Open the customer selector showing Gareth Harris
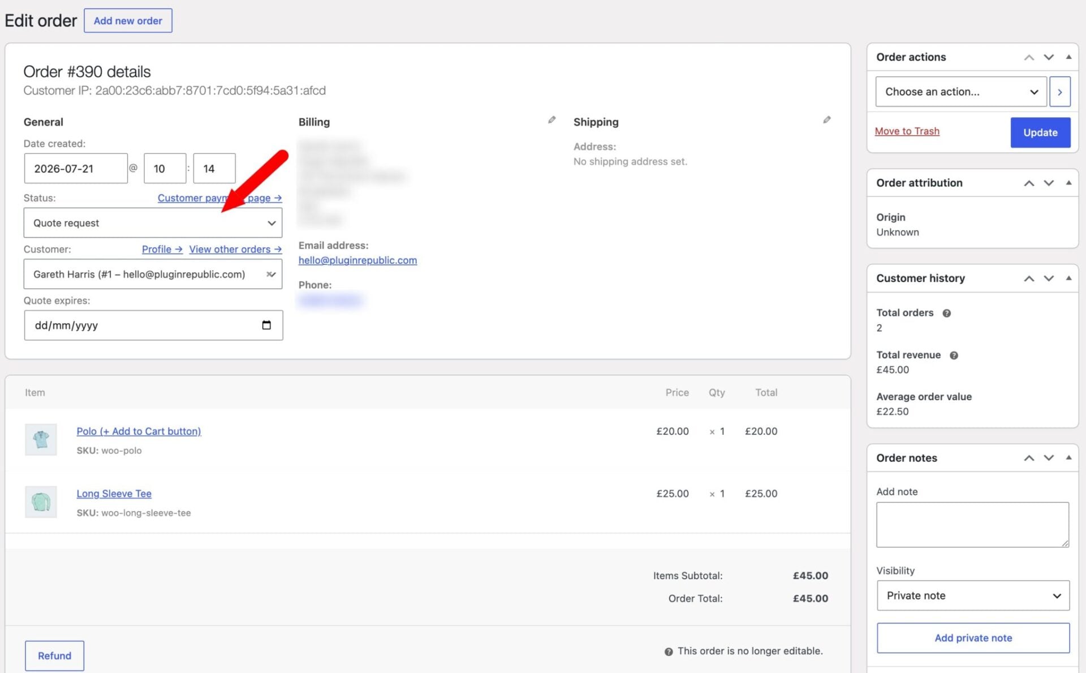The height and width of the screenshot is (673, 1086). [153, 275]
